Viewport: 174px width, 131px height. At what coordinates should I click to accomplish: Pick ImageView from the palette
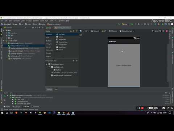61,39
